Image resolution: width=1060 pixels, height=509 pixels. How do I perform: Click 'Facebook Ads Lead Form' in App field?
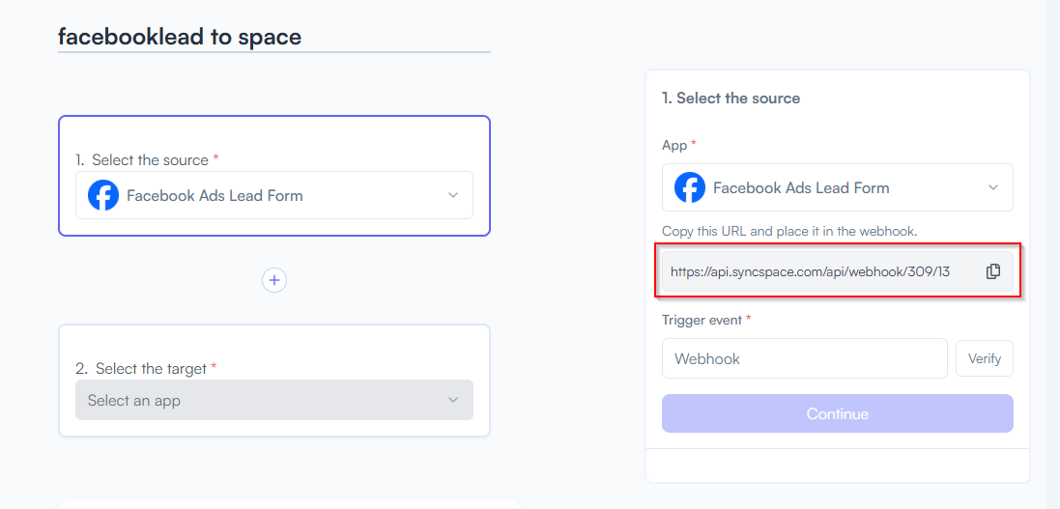tap(801, 188)
